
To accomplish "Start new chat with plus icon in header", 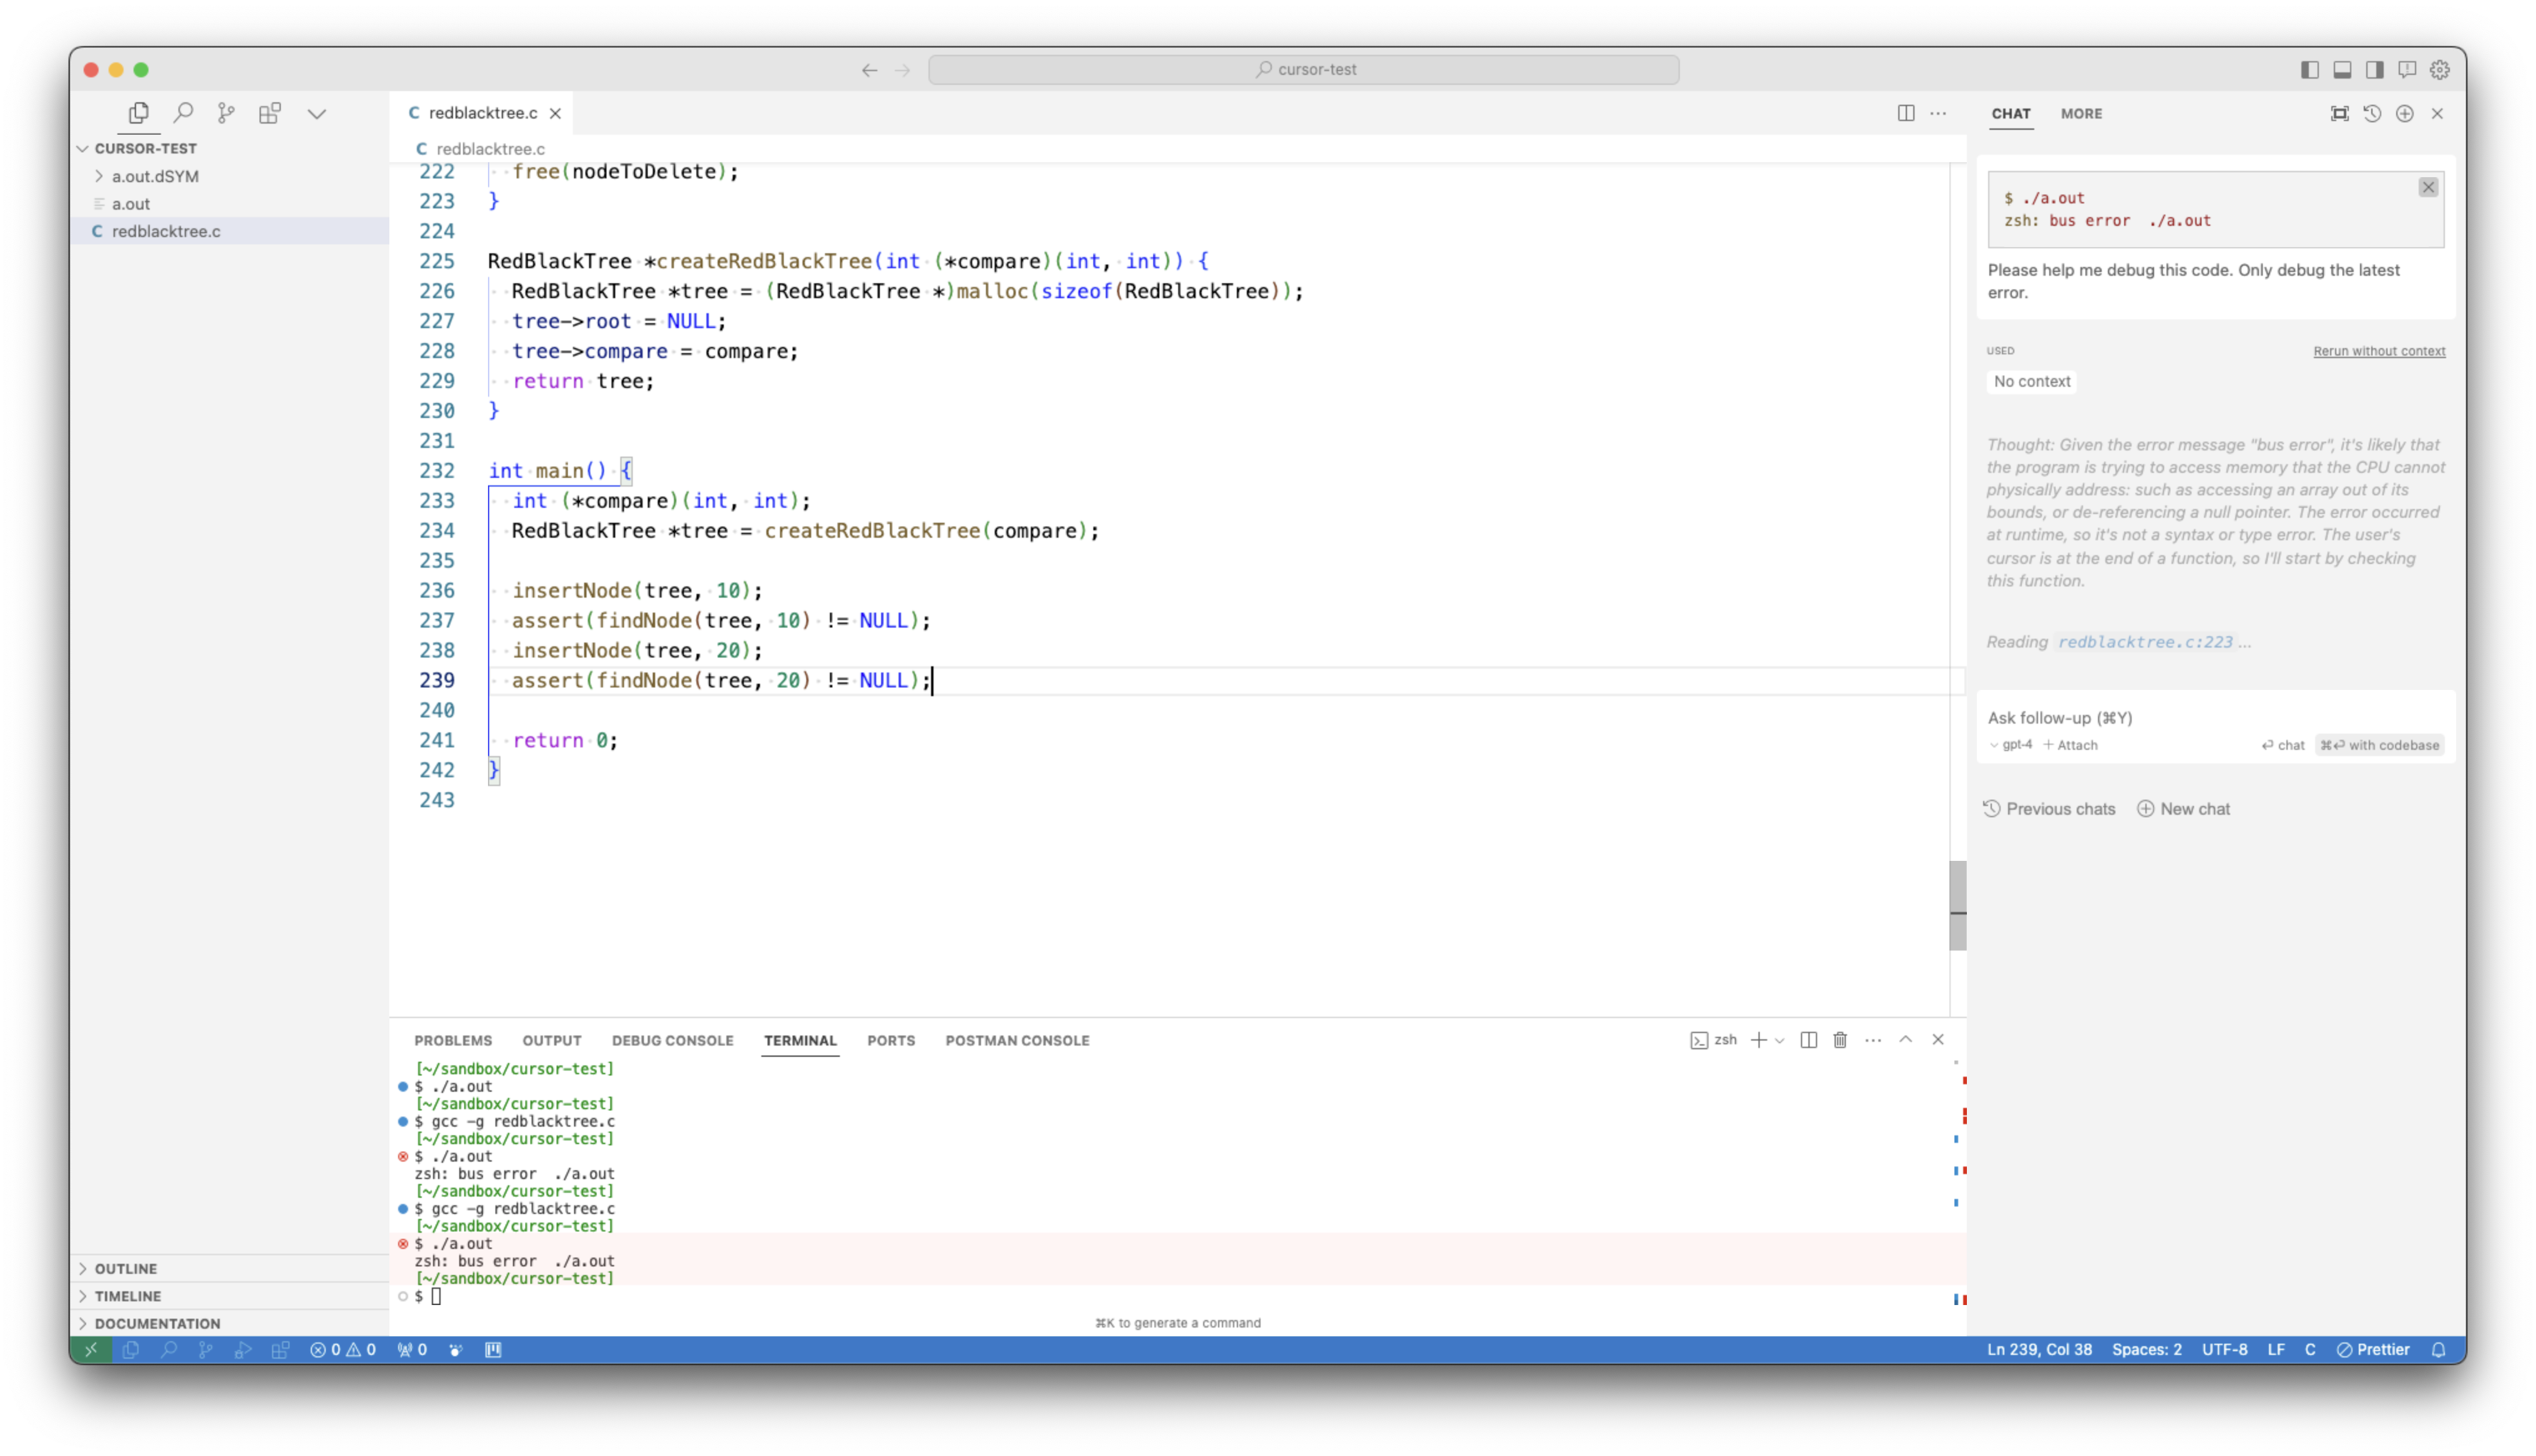I will click(2404, 114).
